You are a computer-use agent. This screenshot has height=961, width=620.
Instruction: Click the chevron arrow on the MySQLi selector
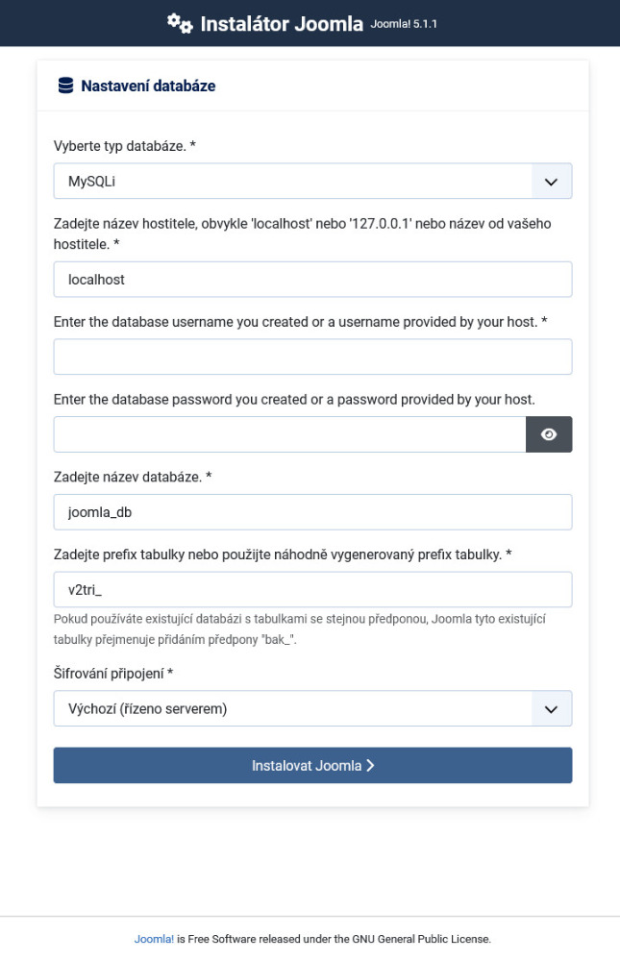(x=551, y=181)
